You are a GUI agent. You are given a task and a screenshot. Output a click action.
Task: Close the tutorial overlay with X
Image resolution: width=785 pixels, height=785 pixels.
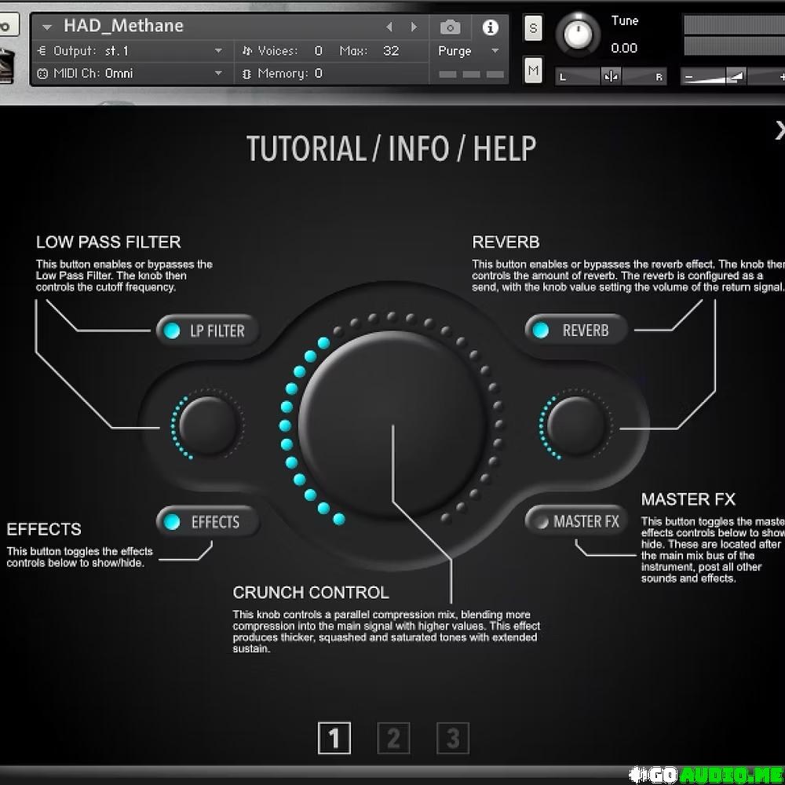(x=780, y=130)
